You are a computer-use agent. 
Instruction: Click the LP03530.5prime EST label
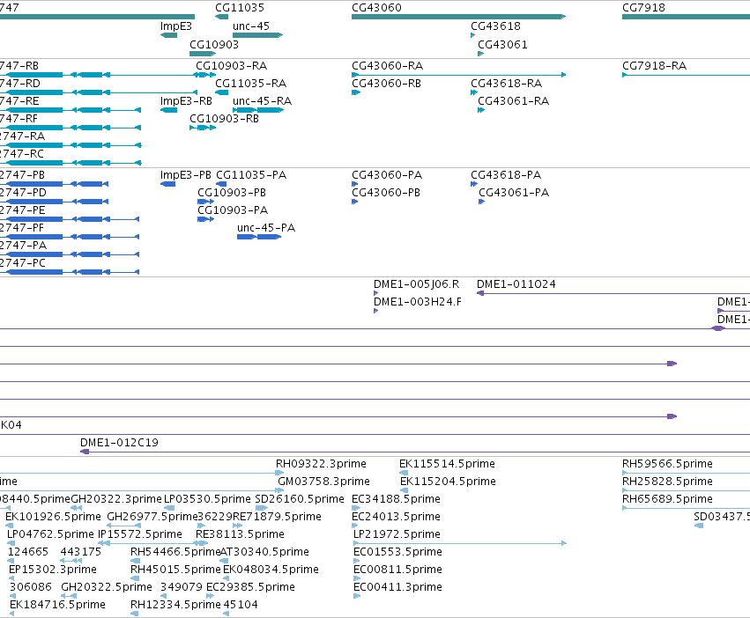click(207, 499)
